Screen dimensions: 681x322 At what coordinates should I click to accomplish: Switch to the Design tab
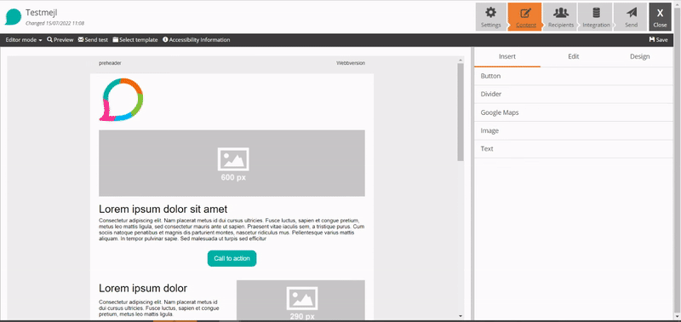639,57
